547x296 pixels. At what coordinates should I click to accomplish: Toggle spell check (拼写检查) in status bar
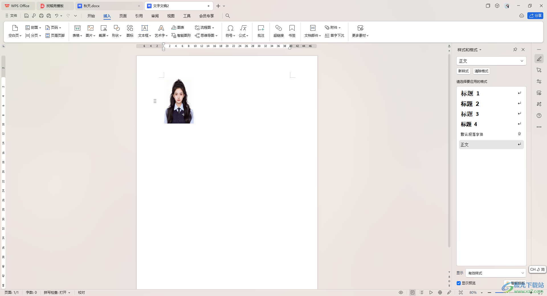click(x=57, y=293)
